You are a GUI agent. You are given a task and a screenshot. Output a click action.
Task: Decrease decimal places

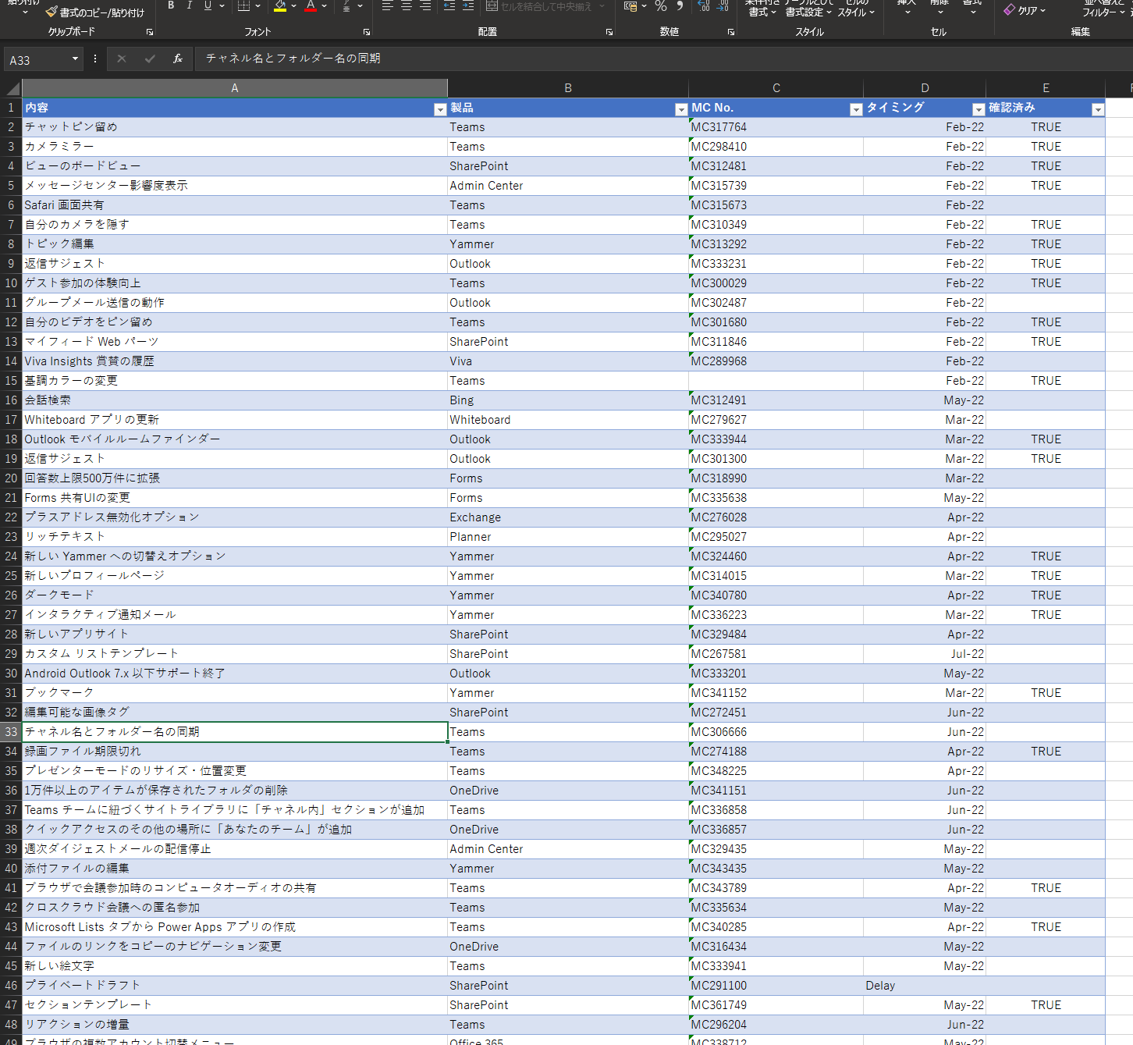723,5
